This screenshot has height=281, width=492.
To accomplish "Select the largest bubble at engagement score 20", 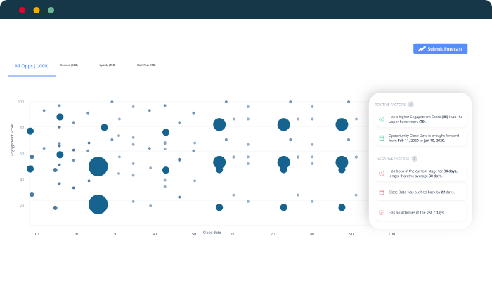I will [98, 204].
